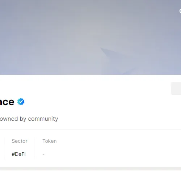Open the profile cover banner image
Viewport: 181px width, 171px height.
point(90,37)
